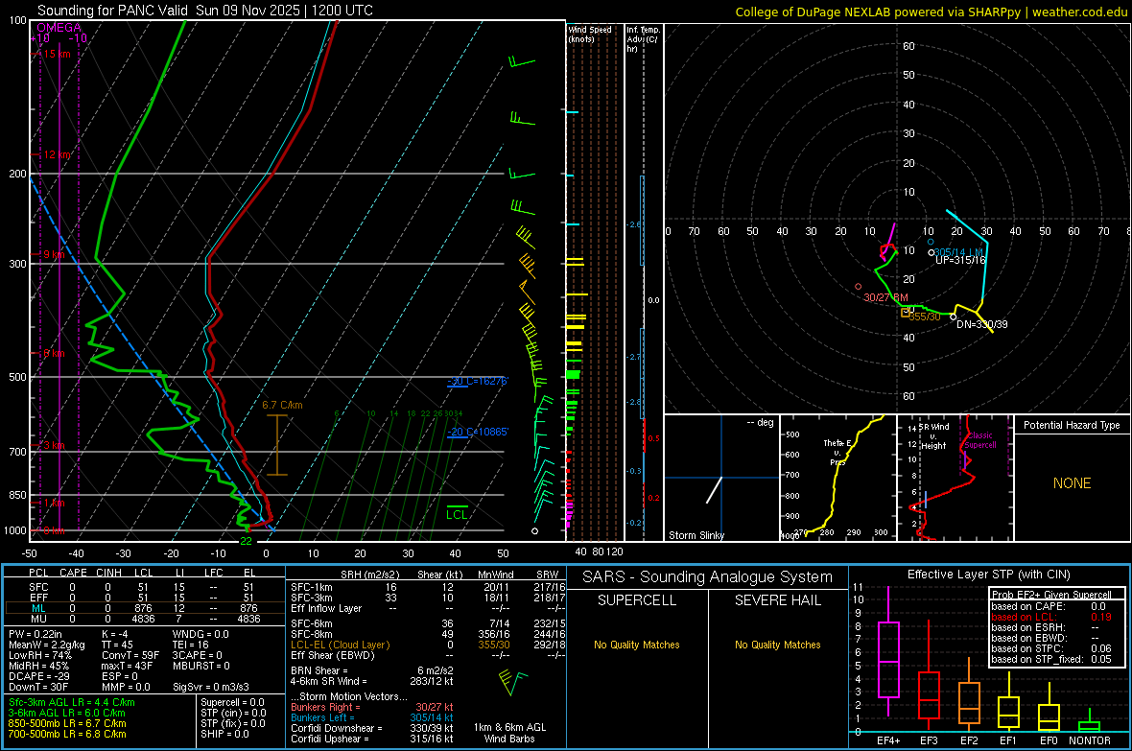
Task: Click the 'DCAPE = -29' value
Action: click(x=39, y=676)
